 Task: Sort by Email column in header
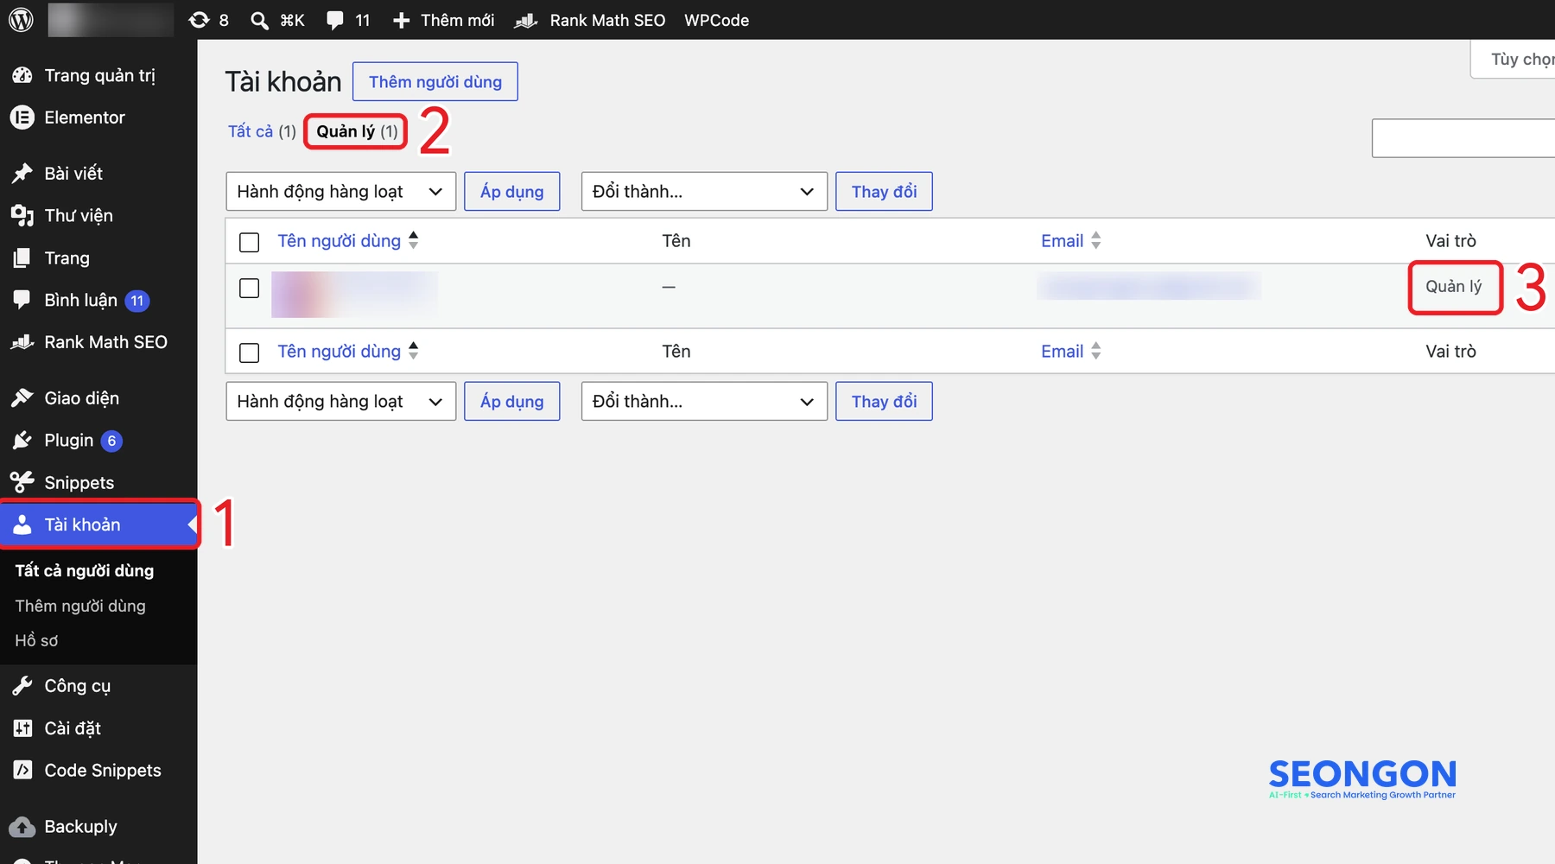(1070, 241)
